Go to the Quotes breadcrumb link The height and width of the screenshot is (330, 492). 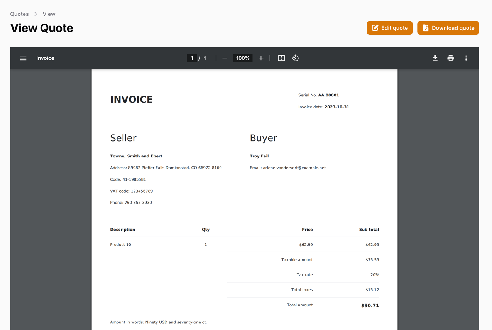[x=19, y=14]
